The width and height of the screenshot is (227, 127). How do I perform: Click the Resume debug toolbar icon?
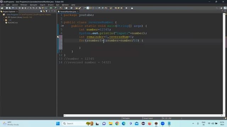pos(20,8)
